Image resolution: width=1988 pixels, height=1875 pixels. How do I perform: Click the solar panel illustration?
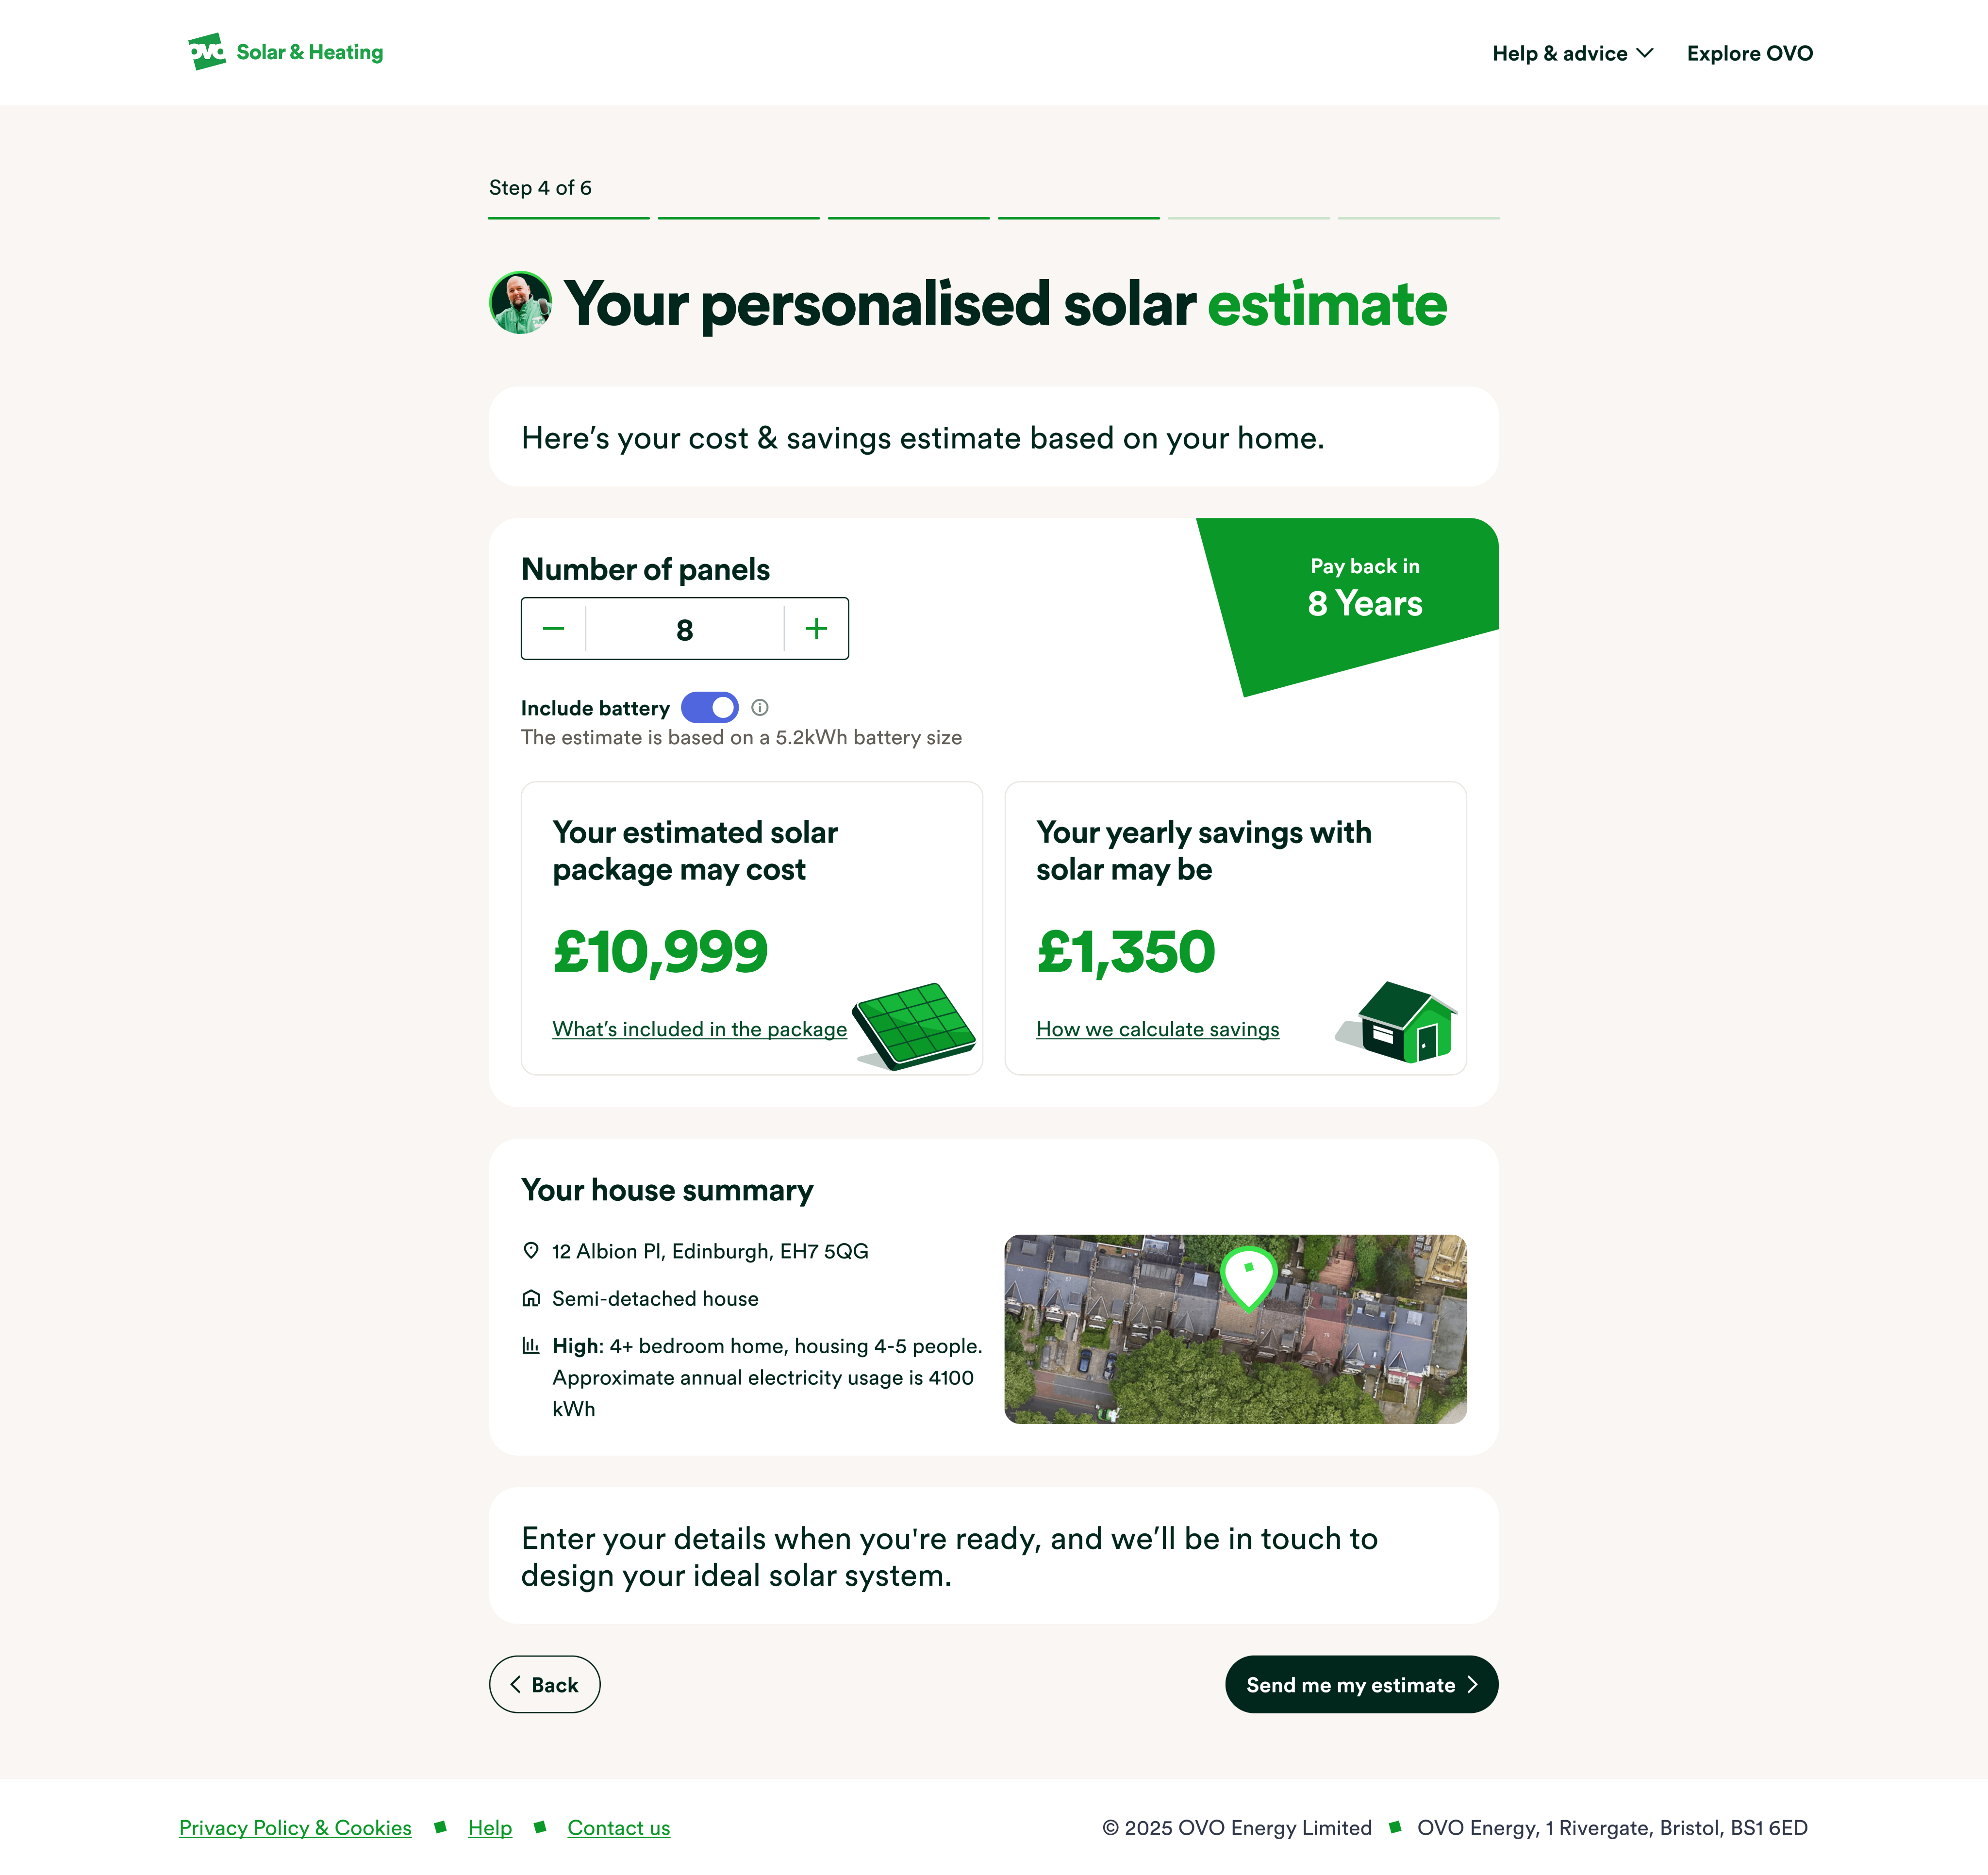[913, 1025]
